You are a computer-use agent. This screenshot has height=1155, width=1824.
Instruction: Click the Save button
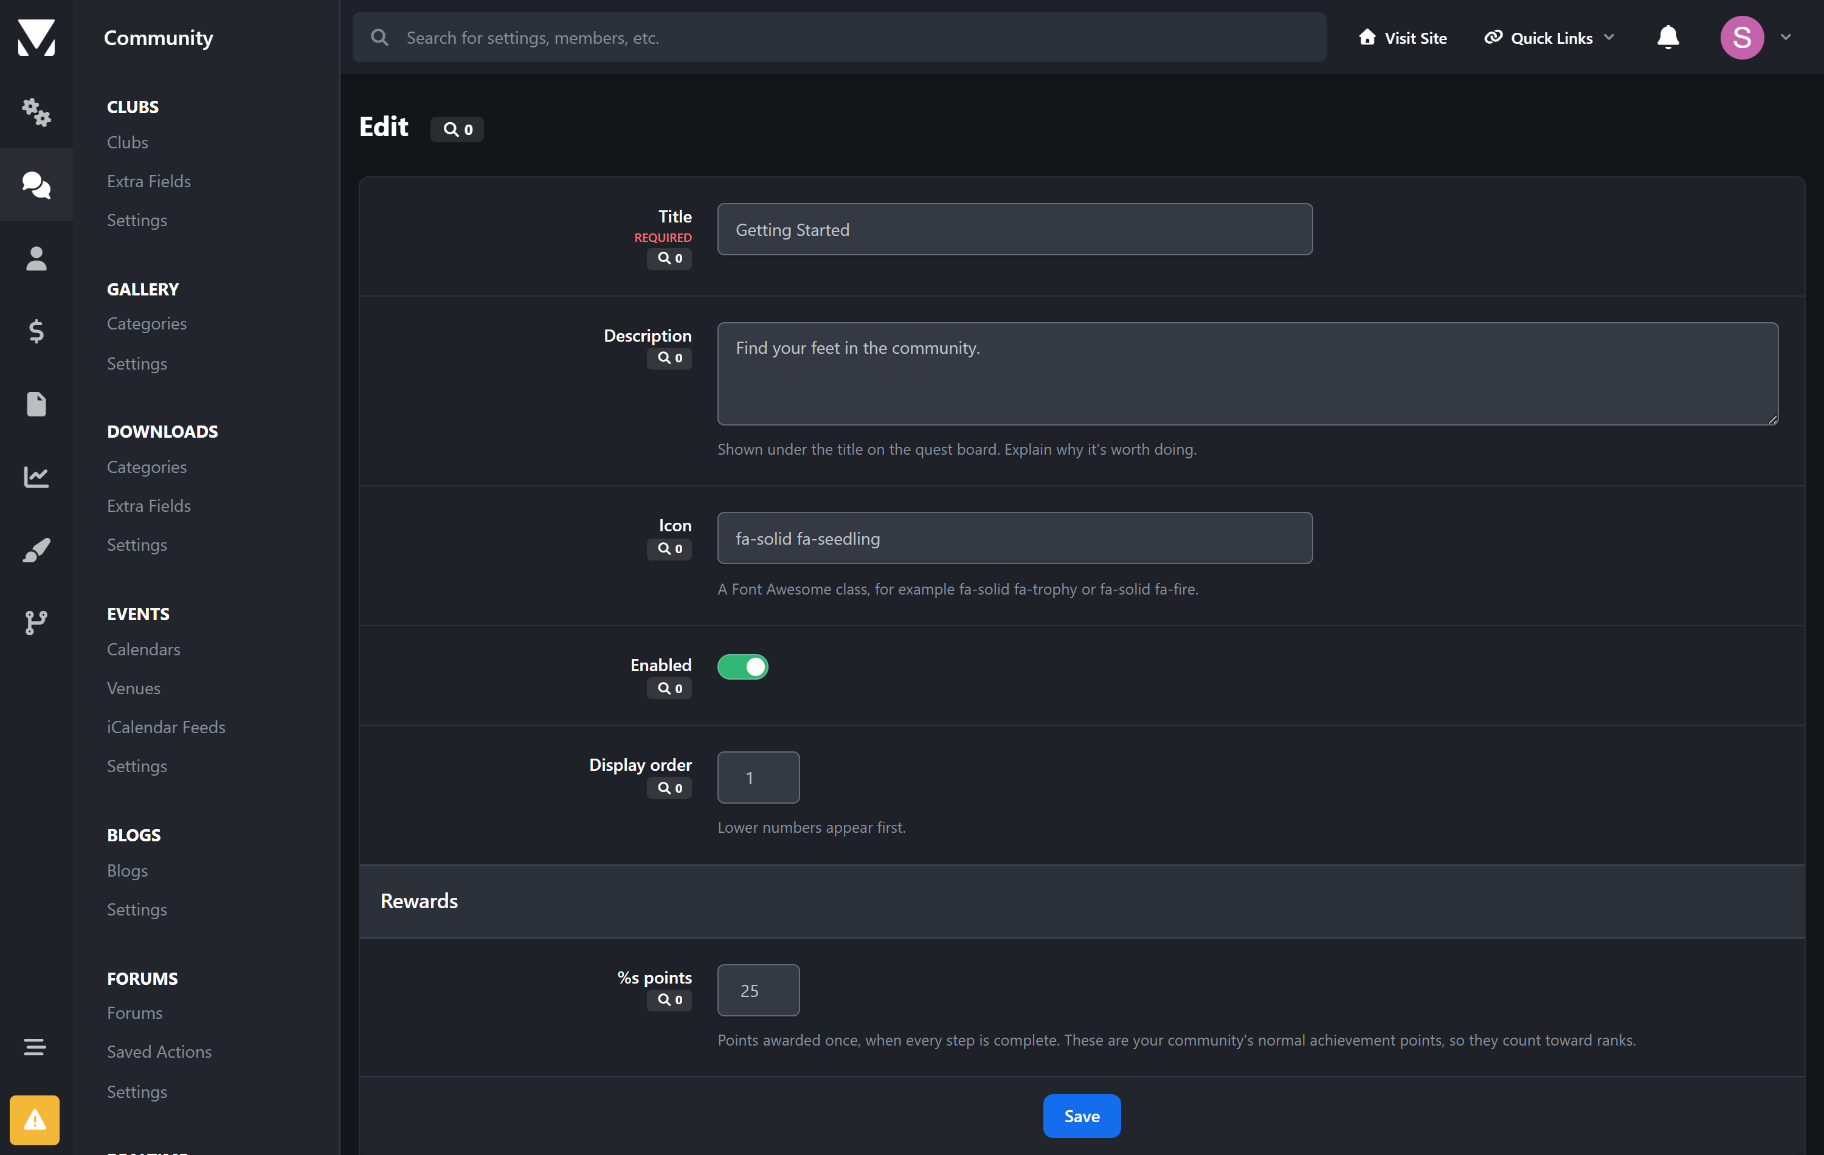click(1082, 1115)
